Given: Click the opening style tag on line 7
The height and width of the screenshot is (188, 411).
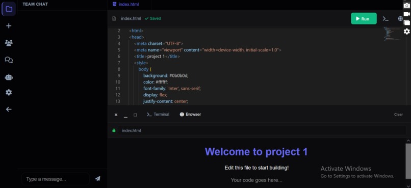Looking at the screenshot, I should (x=141, y=63).
